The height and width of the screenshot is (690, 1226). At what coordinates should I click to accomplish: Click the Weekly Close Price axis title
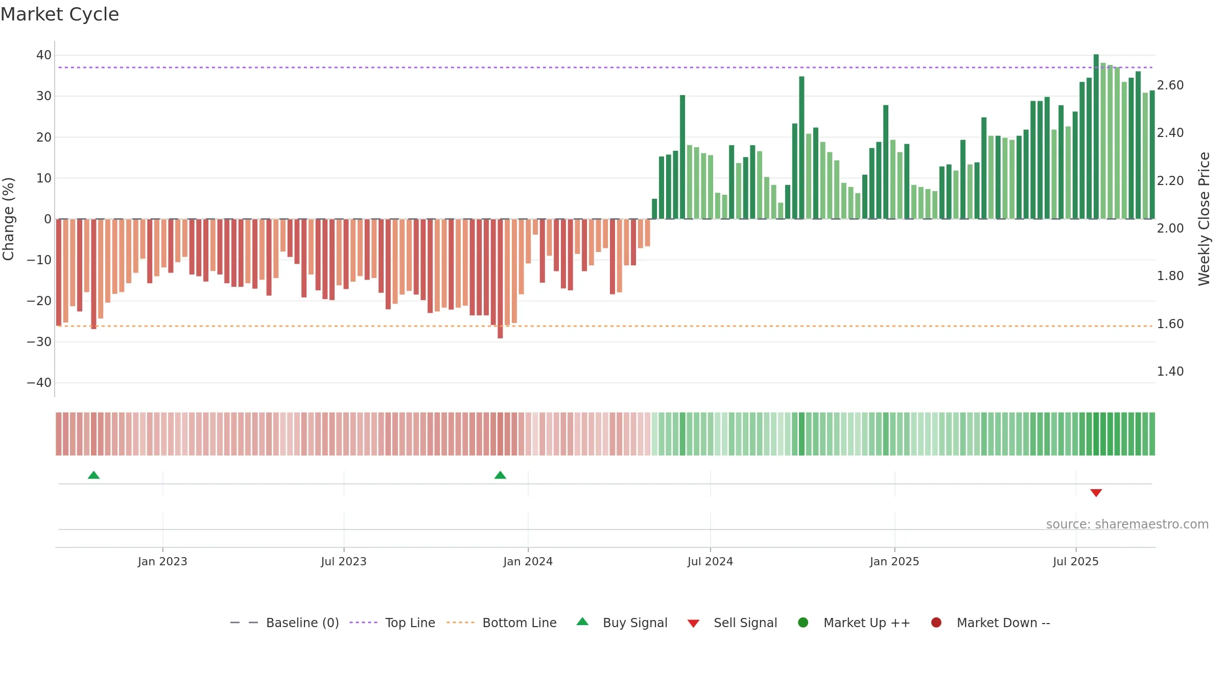[x=1204, y=219]
